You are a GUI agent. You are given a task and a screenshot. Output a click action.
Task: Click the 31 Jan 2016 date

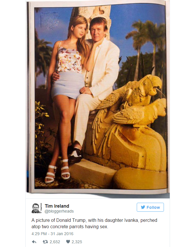point(62,234)
